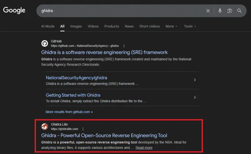Open the Short videos tab
Viewport: 251px width, 154px height.
149,26
